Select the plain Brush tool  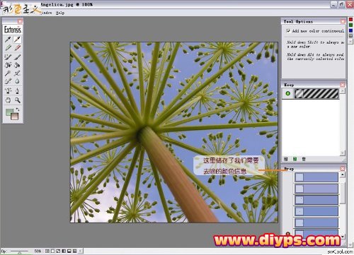[17, 57]
